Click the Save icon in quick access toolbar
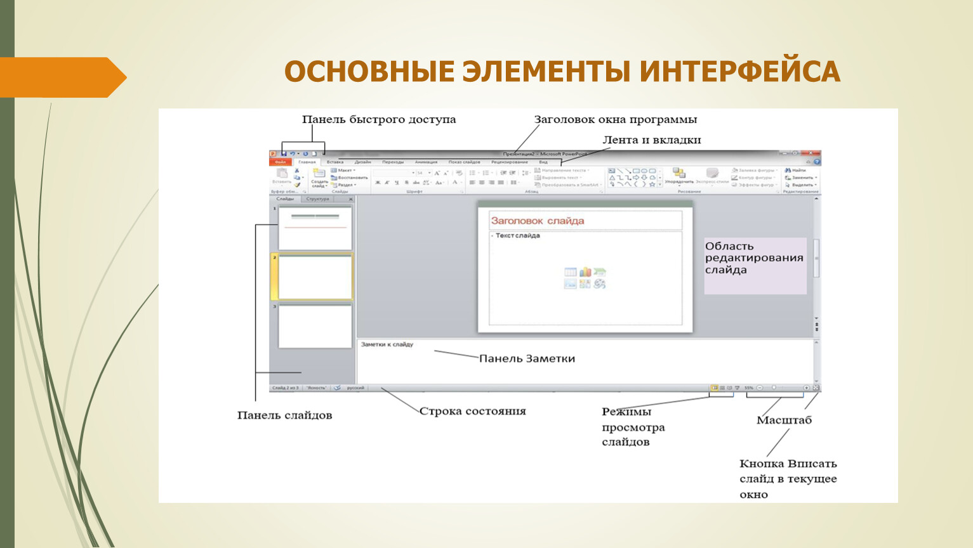 pos(284,153)
